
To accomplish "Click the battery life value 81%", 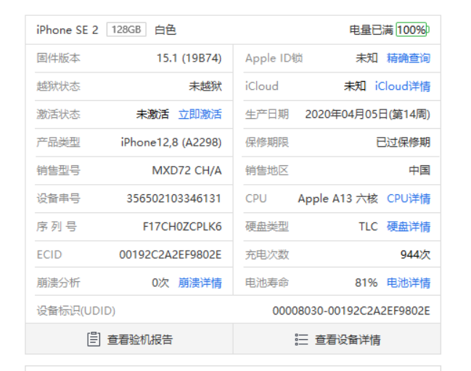I will click(x=366, y=283).
